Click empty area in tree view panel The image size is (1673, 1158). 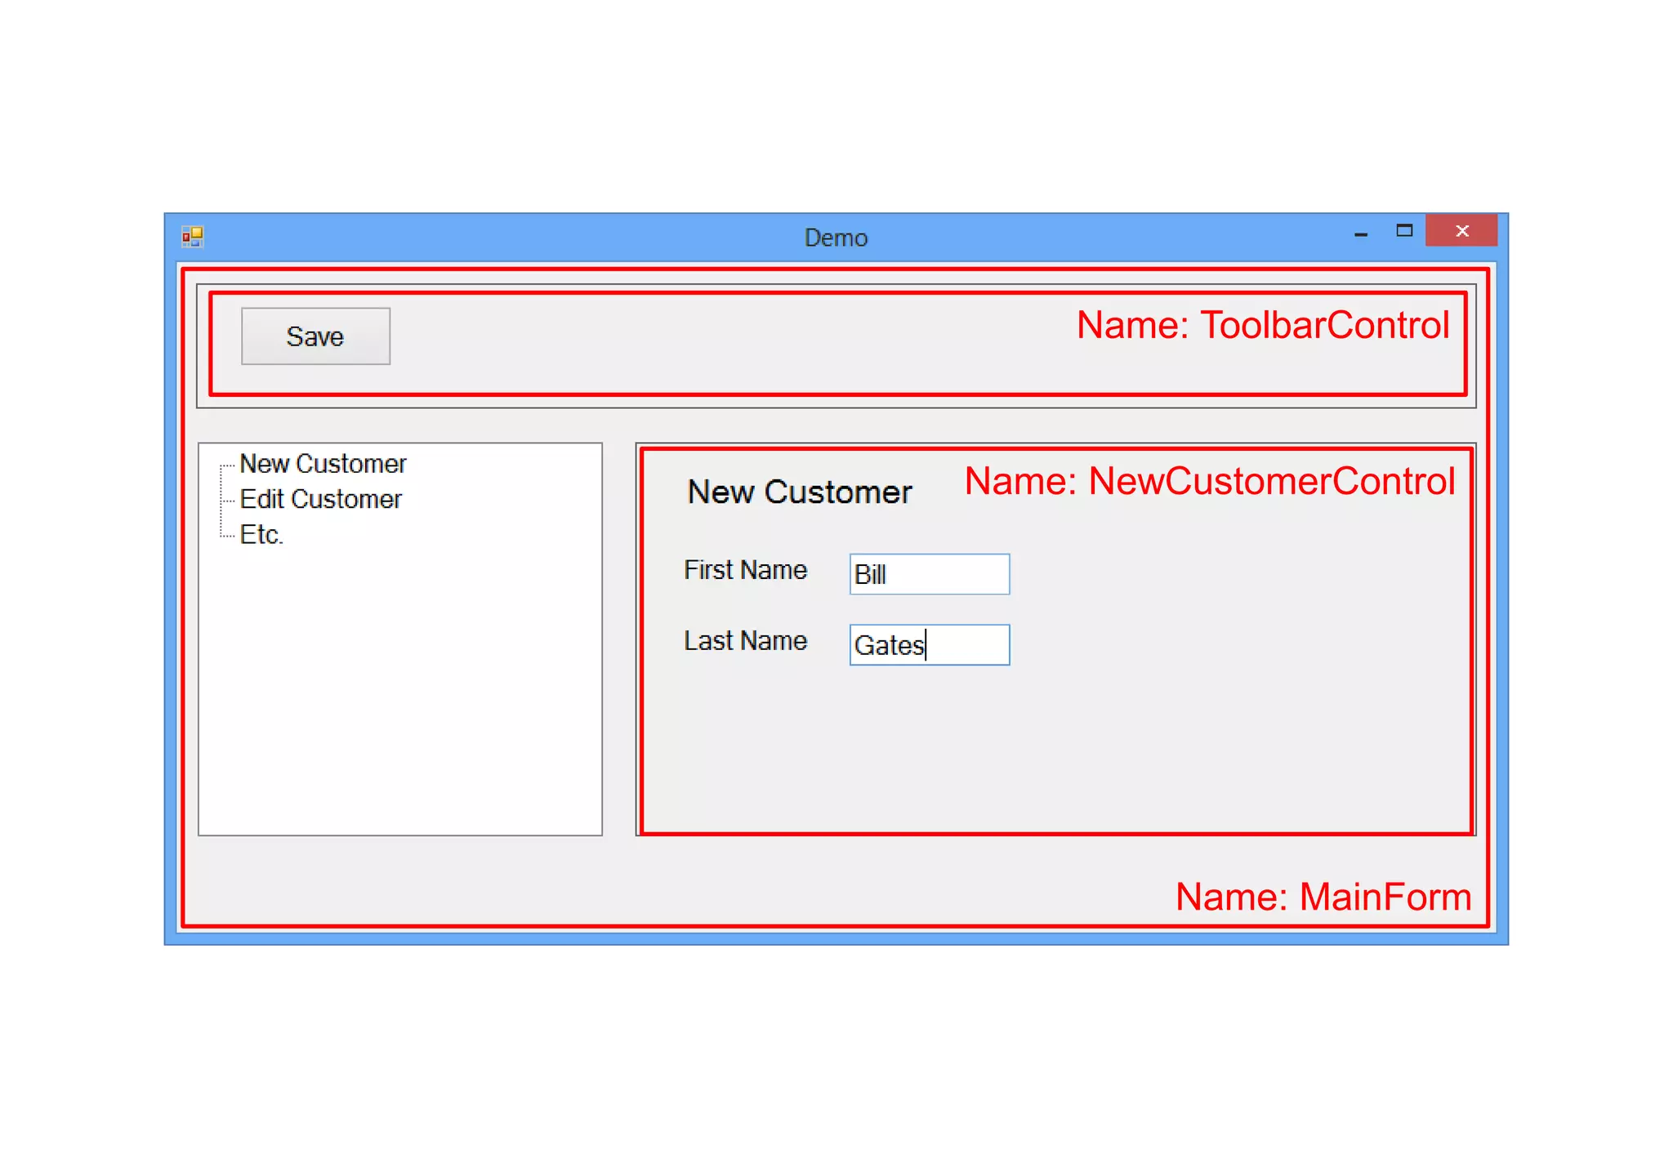400,694
